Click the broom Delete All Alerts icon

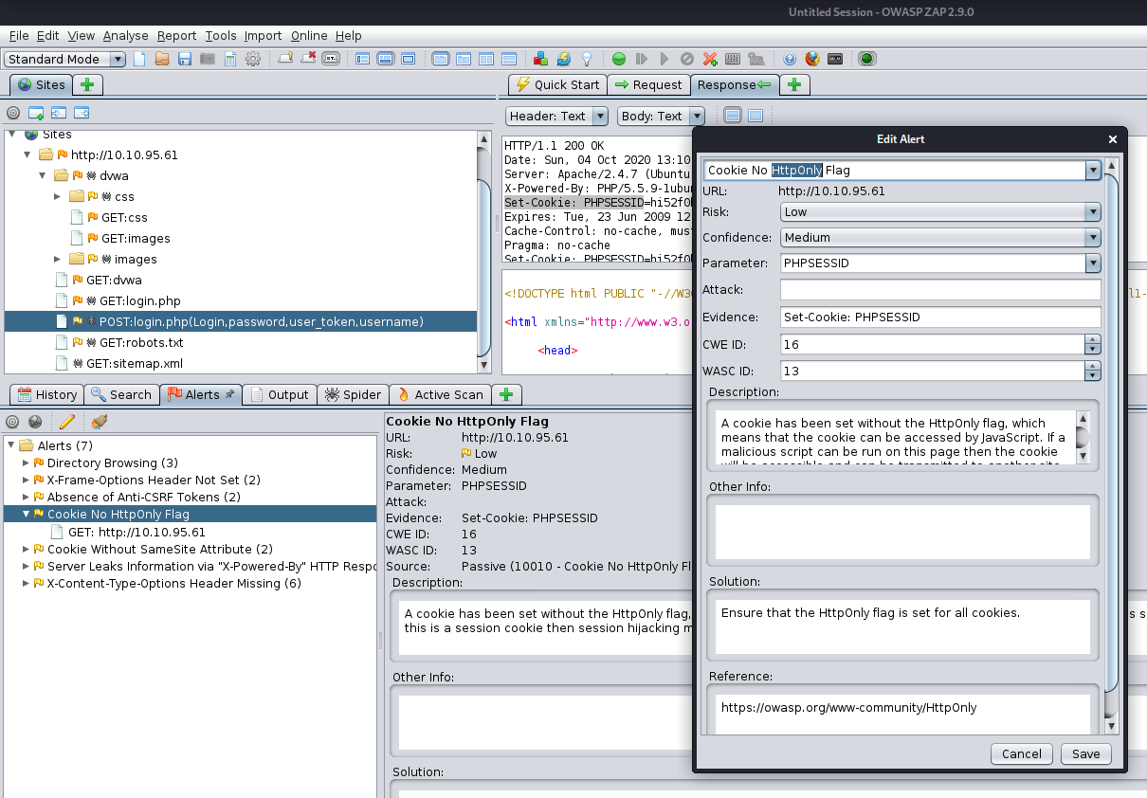pyautogui.click(x=100, y=422)
